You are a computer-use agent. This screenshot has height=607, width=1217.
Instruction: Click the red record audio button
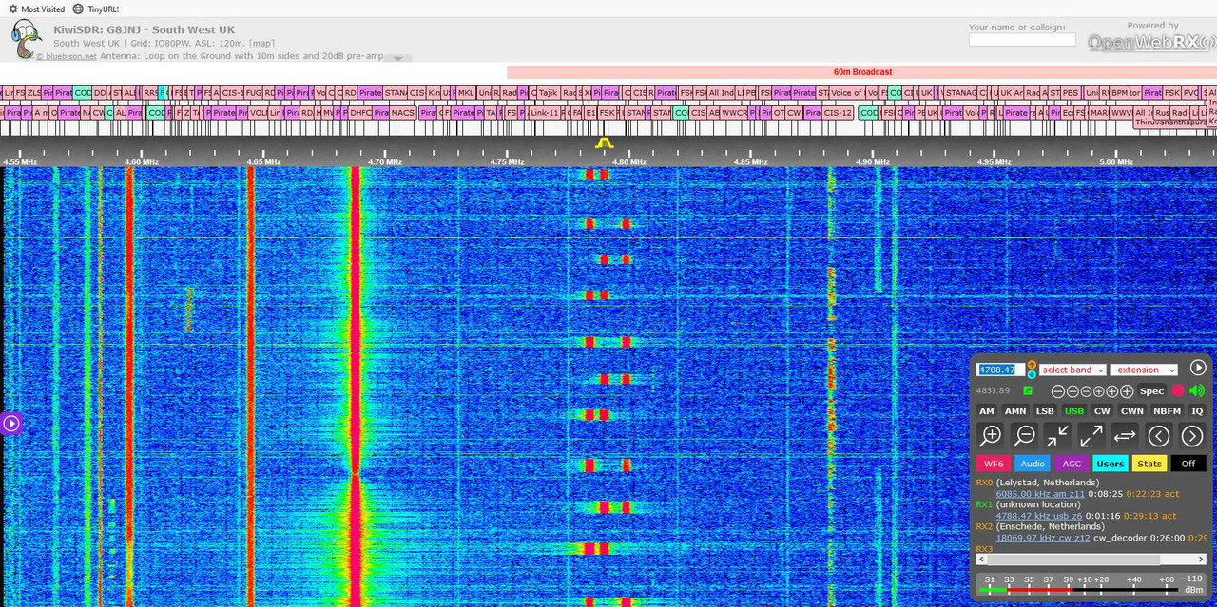coord(1178,390)
